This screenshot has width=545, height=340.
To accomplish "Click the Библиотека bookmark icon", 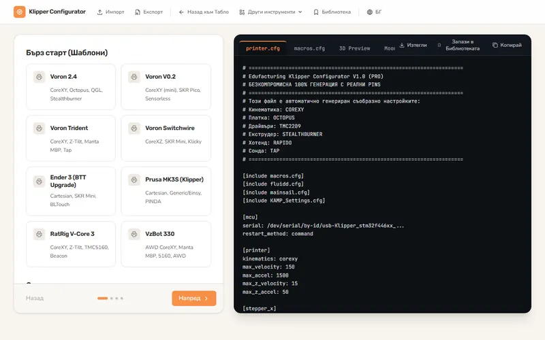I will click(x=316, y=12).
